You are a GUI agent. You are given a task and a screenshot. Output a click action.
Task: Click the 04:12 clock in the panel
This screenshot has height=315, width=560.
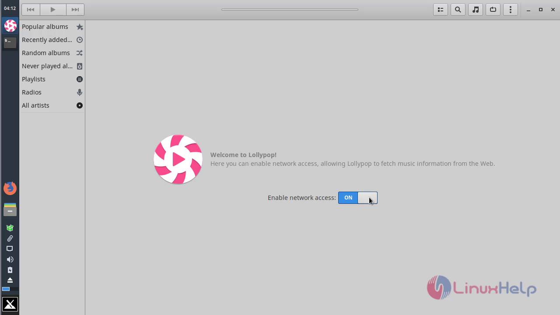point(10,8)
